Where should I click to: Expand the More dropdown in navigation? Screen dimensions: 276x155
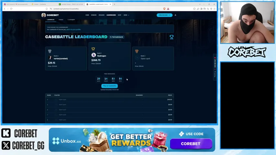tap(126, 15)
